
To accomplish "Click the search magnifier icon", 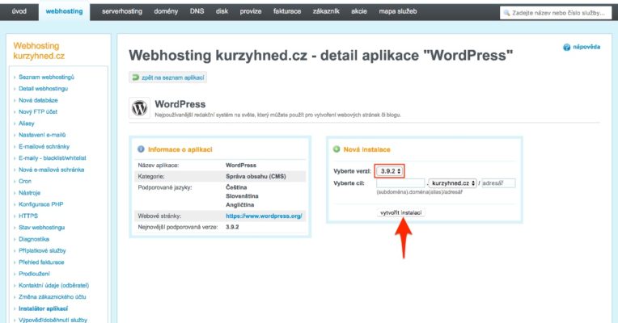I will (x=507, y=13).
